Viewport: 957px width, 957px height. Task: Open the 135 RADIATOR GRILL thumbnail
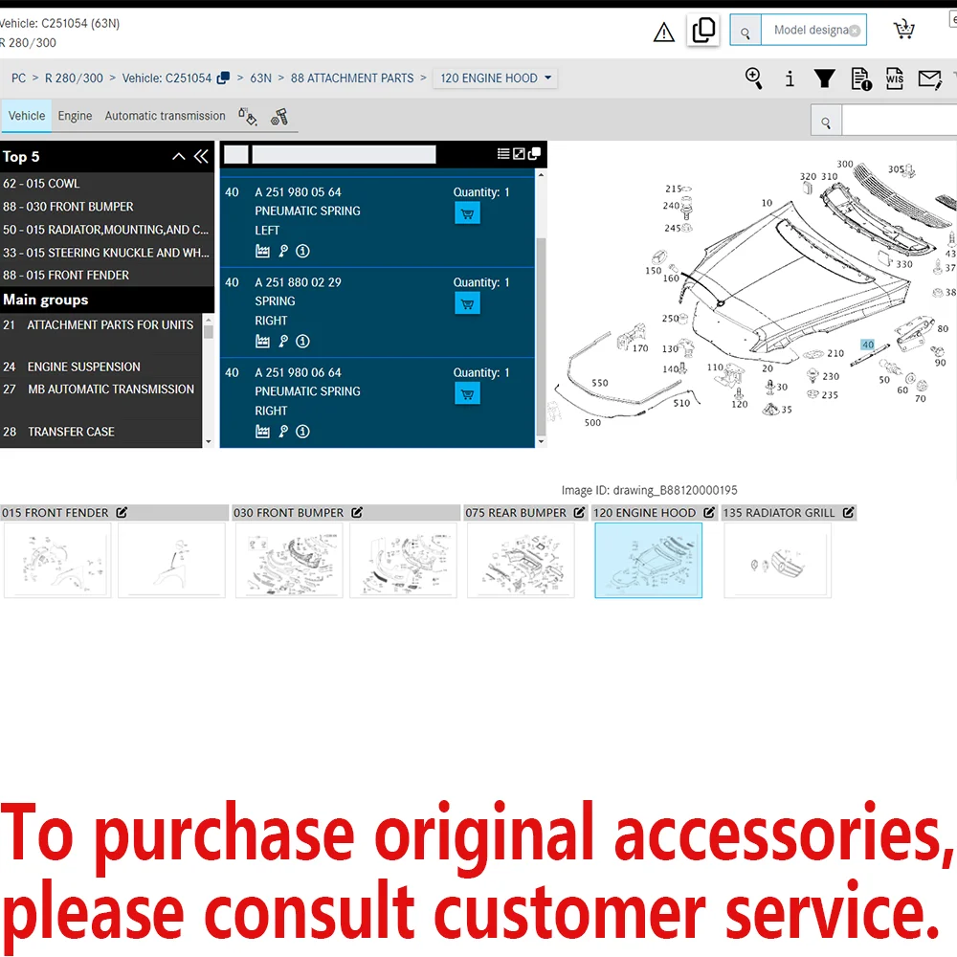click(x=777, y=560)
